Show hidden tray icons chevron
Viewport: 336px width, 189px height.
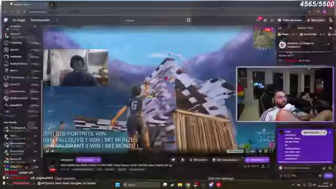point(293,185)
